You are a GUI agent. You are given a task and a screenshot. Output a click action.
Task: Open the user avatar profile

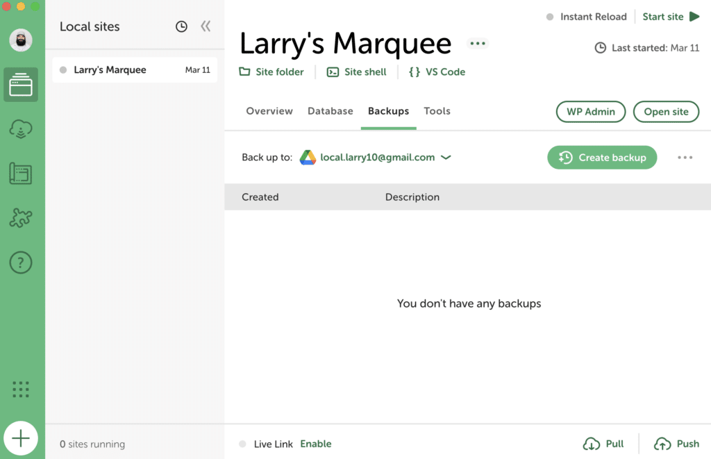coord(21,40)
